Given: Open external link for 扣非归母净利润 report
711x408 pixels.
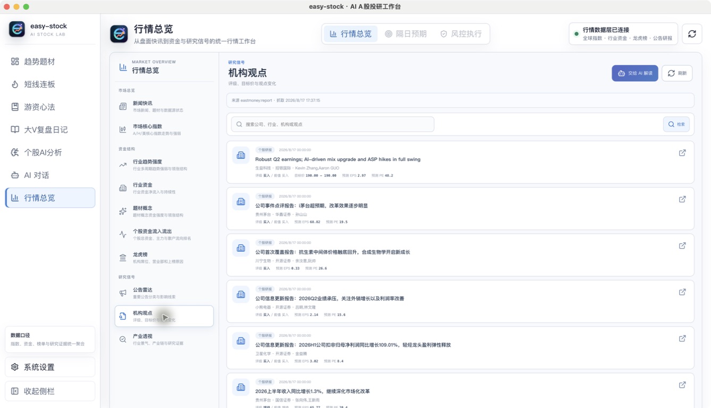Looking at the screenshot, I should point(682,339).
